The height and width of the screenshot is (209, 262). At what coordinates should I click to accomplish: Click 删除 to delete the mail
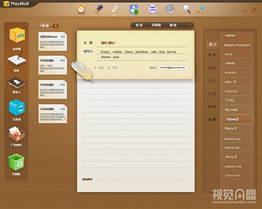173,25
